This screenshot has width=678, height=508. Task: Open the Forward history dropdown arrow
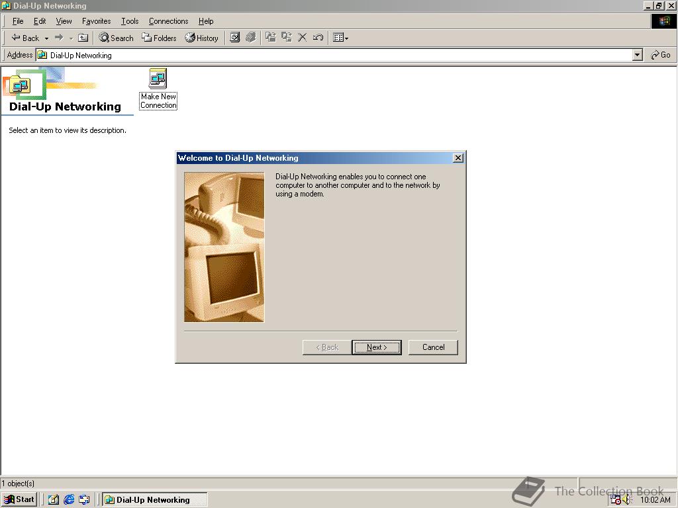coord(71,38)
